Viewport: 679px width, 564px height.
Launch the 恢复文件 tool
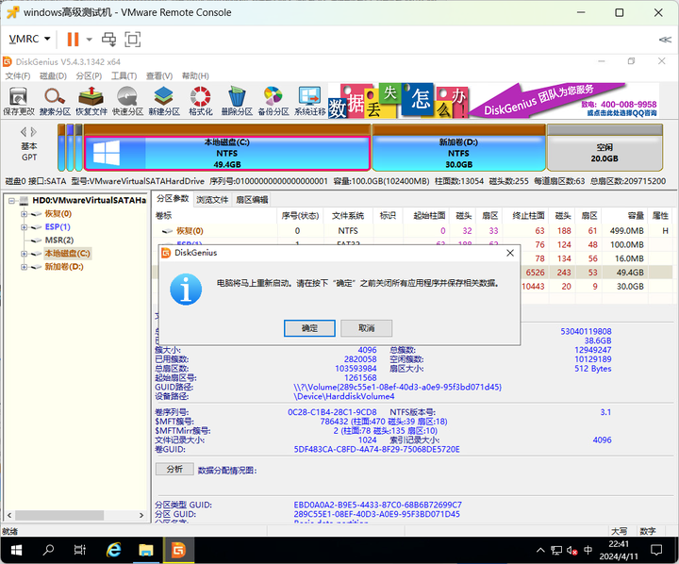pyautogui.click(x=91, y=101)
